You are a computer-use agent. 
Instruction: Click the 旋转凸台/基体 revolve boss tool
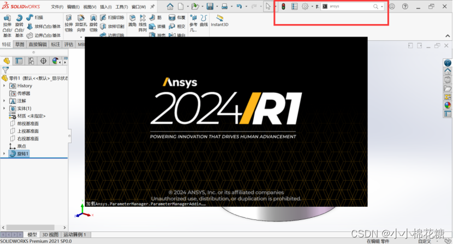pyautogui.click(x=19, y=26)
